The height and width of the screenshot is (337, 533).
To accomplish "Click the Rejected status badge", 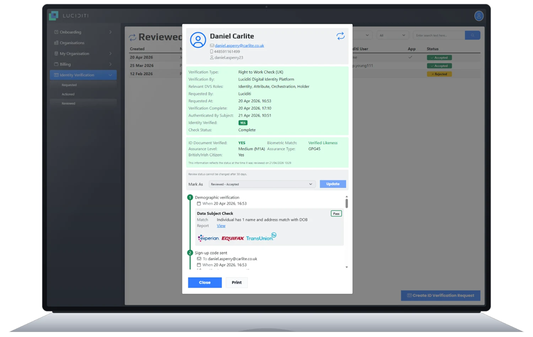I will coord(439,74).
